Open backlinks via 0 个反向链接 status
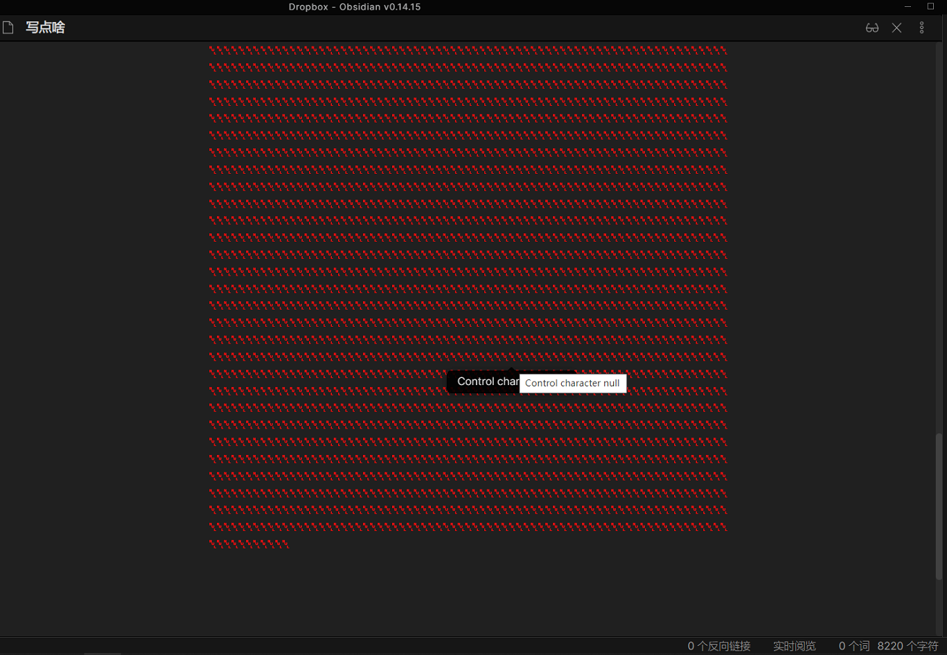Viewport: 947px width, 655px height. coord(719,646)
